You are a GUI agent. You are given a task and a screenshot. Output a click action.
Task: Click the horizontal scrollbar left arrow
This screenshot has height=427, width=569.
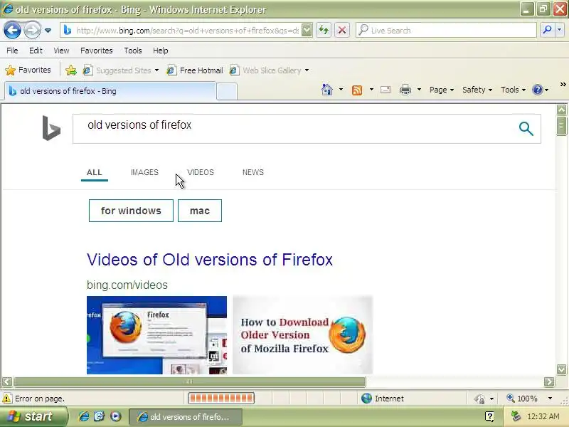click(x=7, y=381)
